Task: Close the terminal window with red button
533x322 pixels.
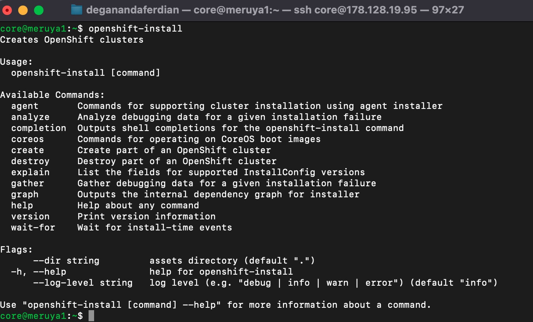Action: 8,10
